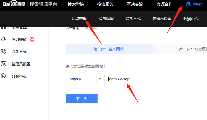Click the red 54 notification badge

[x=32, y=39]
